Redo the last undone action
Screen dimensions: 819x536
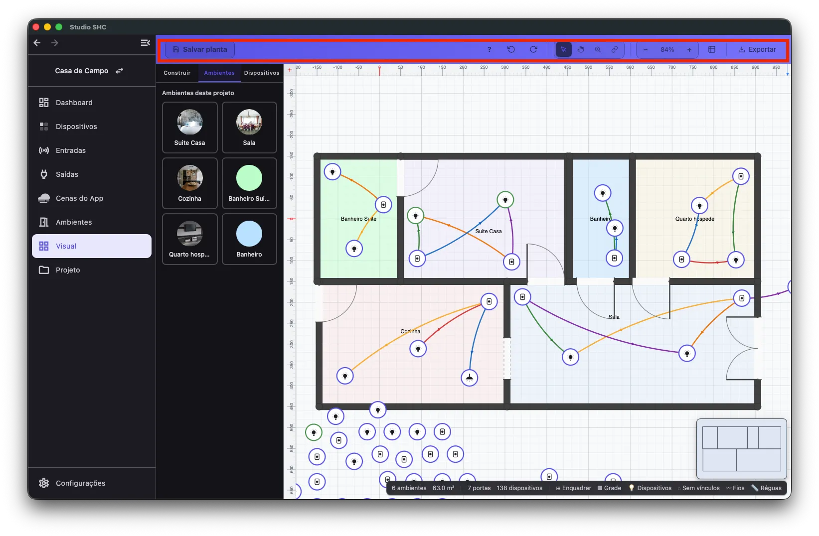coord(533,49)
